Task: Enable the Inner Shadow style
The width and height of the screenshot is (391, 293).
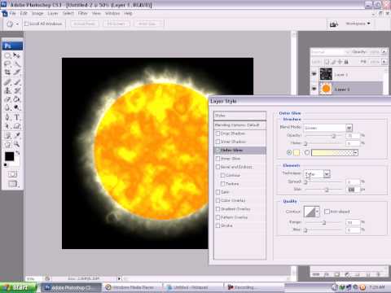Action: click(x=217, y=142)
